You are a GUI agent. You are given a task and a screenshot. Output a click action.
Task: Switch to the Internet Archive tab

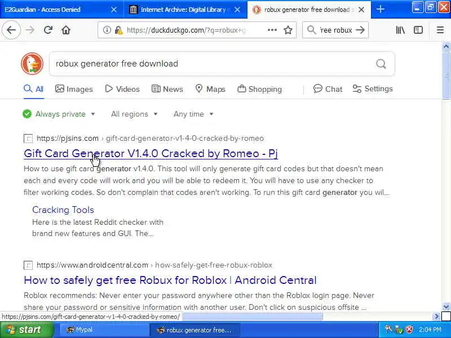pyautogui.click(x=185, y=10)
